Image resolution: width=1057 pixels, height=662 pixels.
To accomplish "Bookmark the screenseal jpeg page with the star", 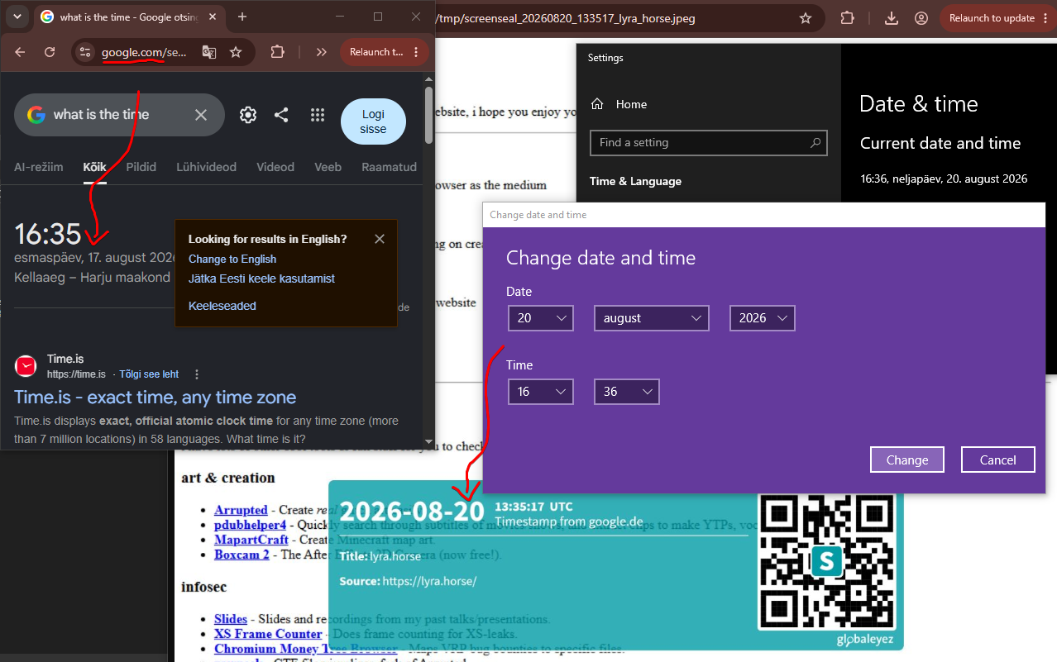I will tap(805, 18).
